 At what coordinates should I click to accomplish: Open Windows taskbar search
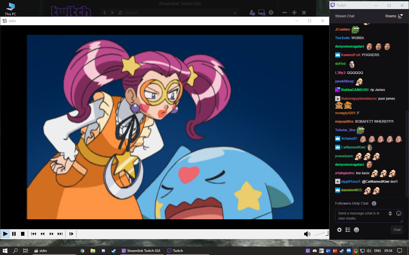tap(15, 251)
